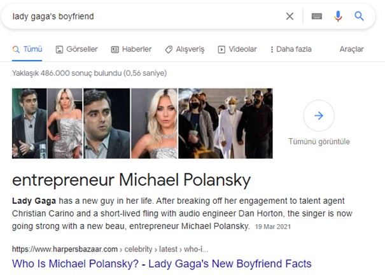
Task: Click the blue arrow circle button
Action: click(319, 115)
